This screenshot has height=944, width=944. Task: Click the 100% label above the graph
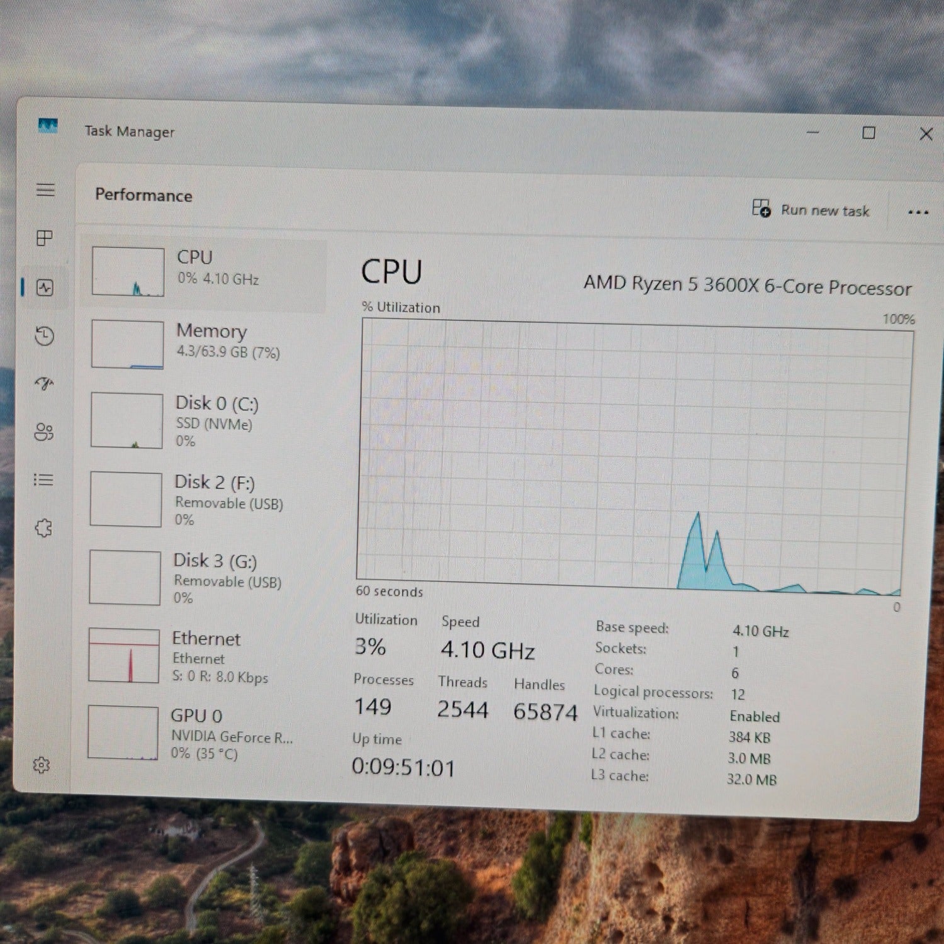pyautogui.click(x=899, y=318)
